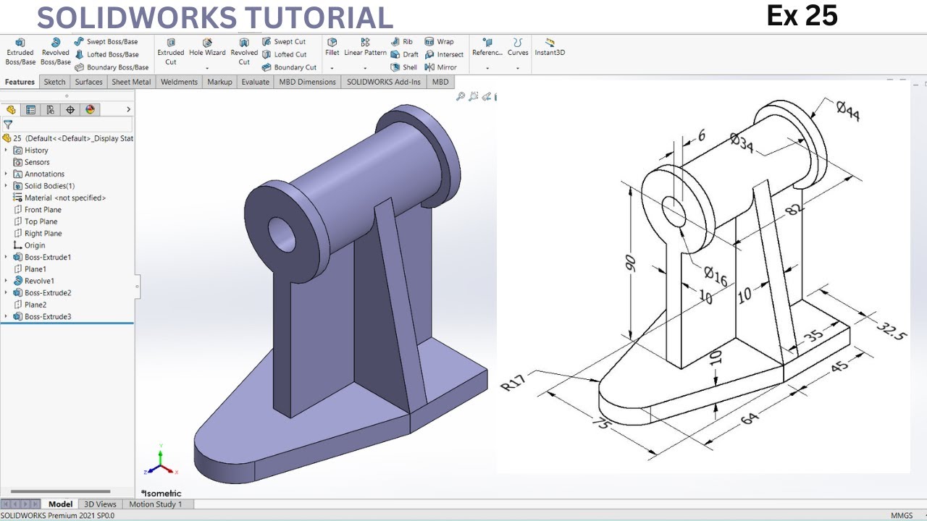Select Material <not specified> item
This screenshot has width=927, height=521.
[x=59, y=198]
